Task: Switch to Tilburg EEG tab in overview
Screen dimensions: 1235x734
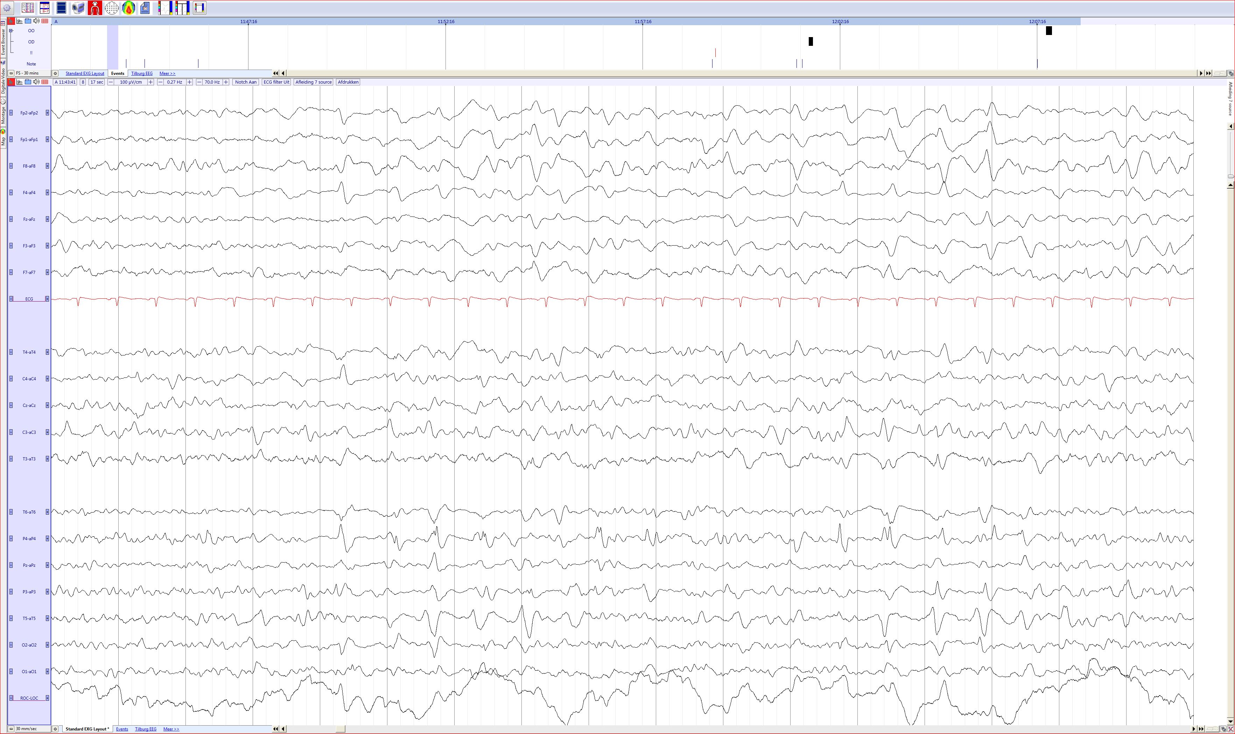Action: coord(142,74)
